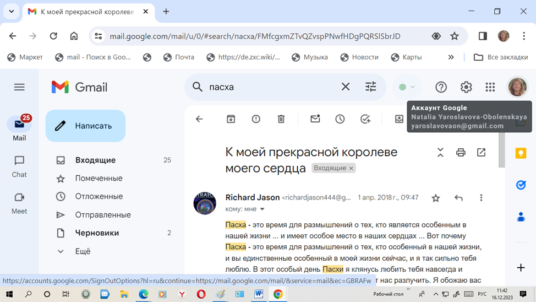Viewport: 536px width, 302px height.
Task: Clear the search query with X
Action: [x=346, y=87]
